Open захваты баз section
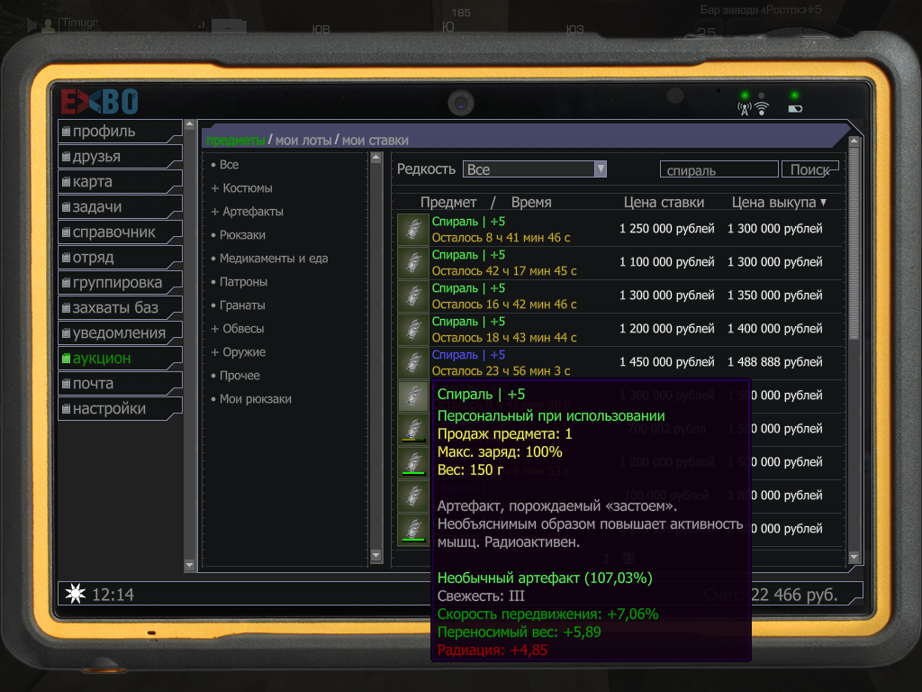This screenshot has height=692, width=922. point(120,308)
